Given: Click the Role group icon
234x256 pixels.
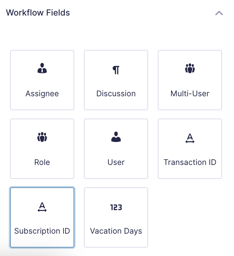Looking at the screenshot, I should tap(42, 137).
